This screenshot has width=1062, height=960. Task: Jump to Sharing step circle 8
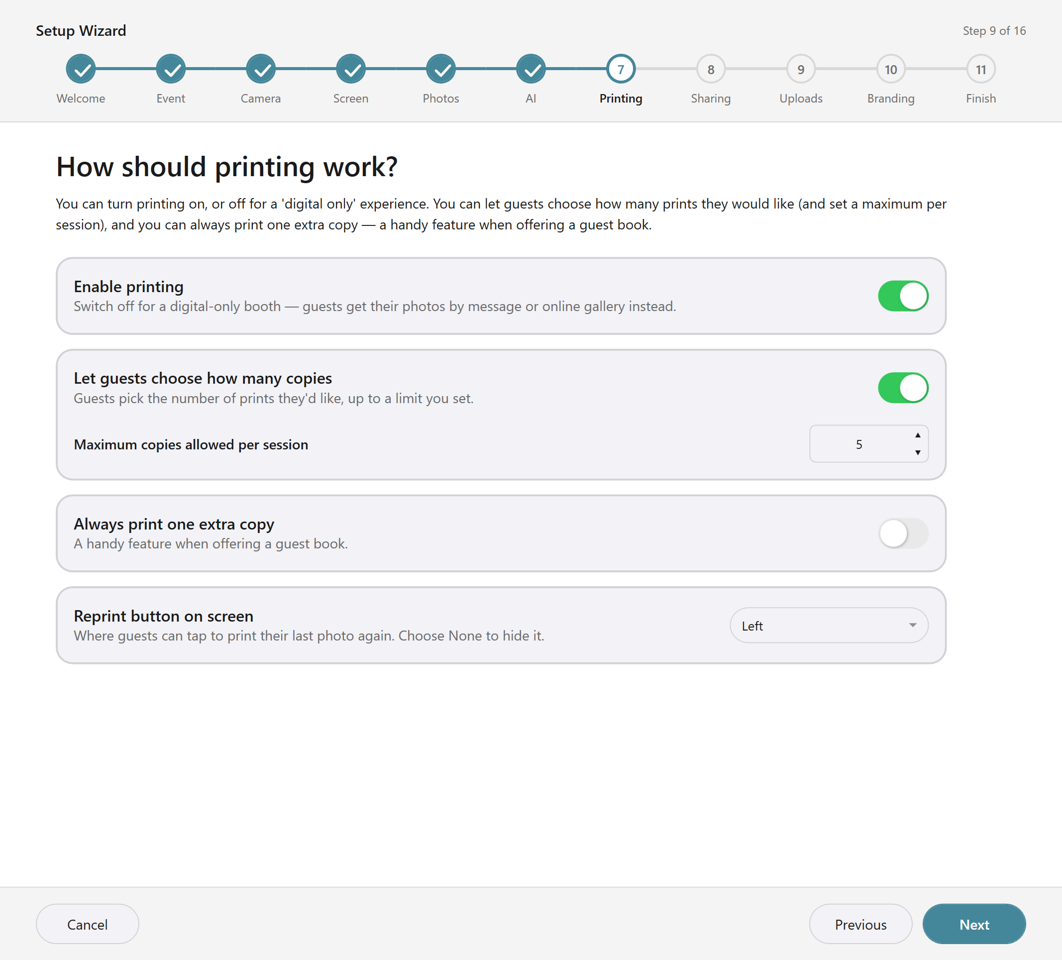point(711,69)
